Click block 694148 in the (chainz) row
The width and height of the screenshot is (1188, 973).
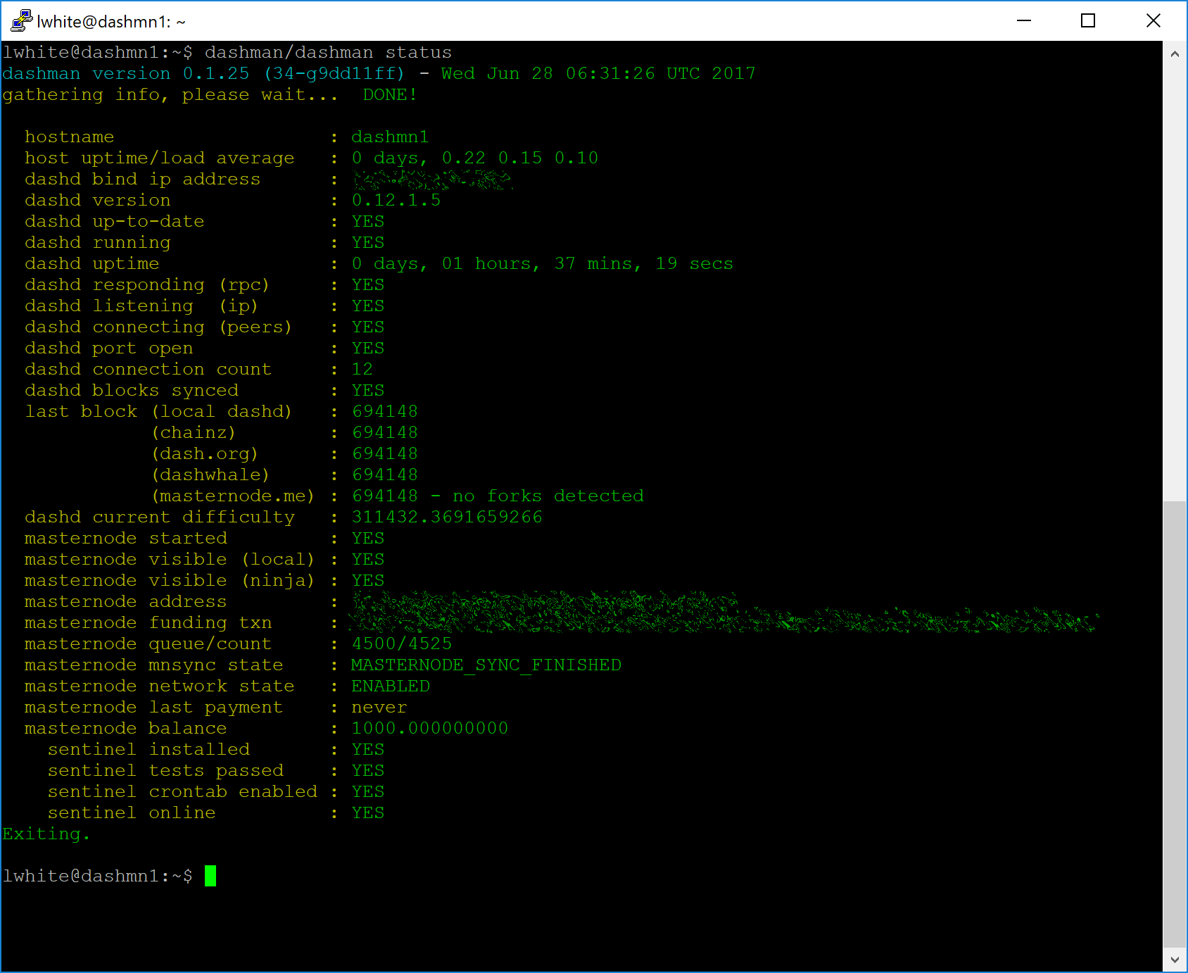[x=384, y=433]
